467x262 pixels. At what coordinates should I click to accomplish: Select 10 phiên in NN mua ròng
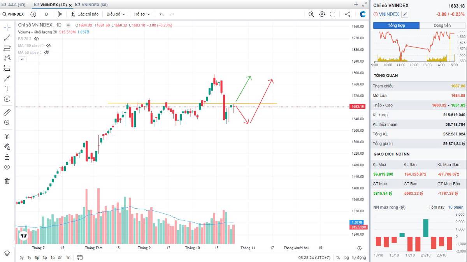pos(456,207)
